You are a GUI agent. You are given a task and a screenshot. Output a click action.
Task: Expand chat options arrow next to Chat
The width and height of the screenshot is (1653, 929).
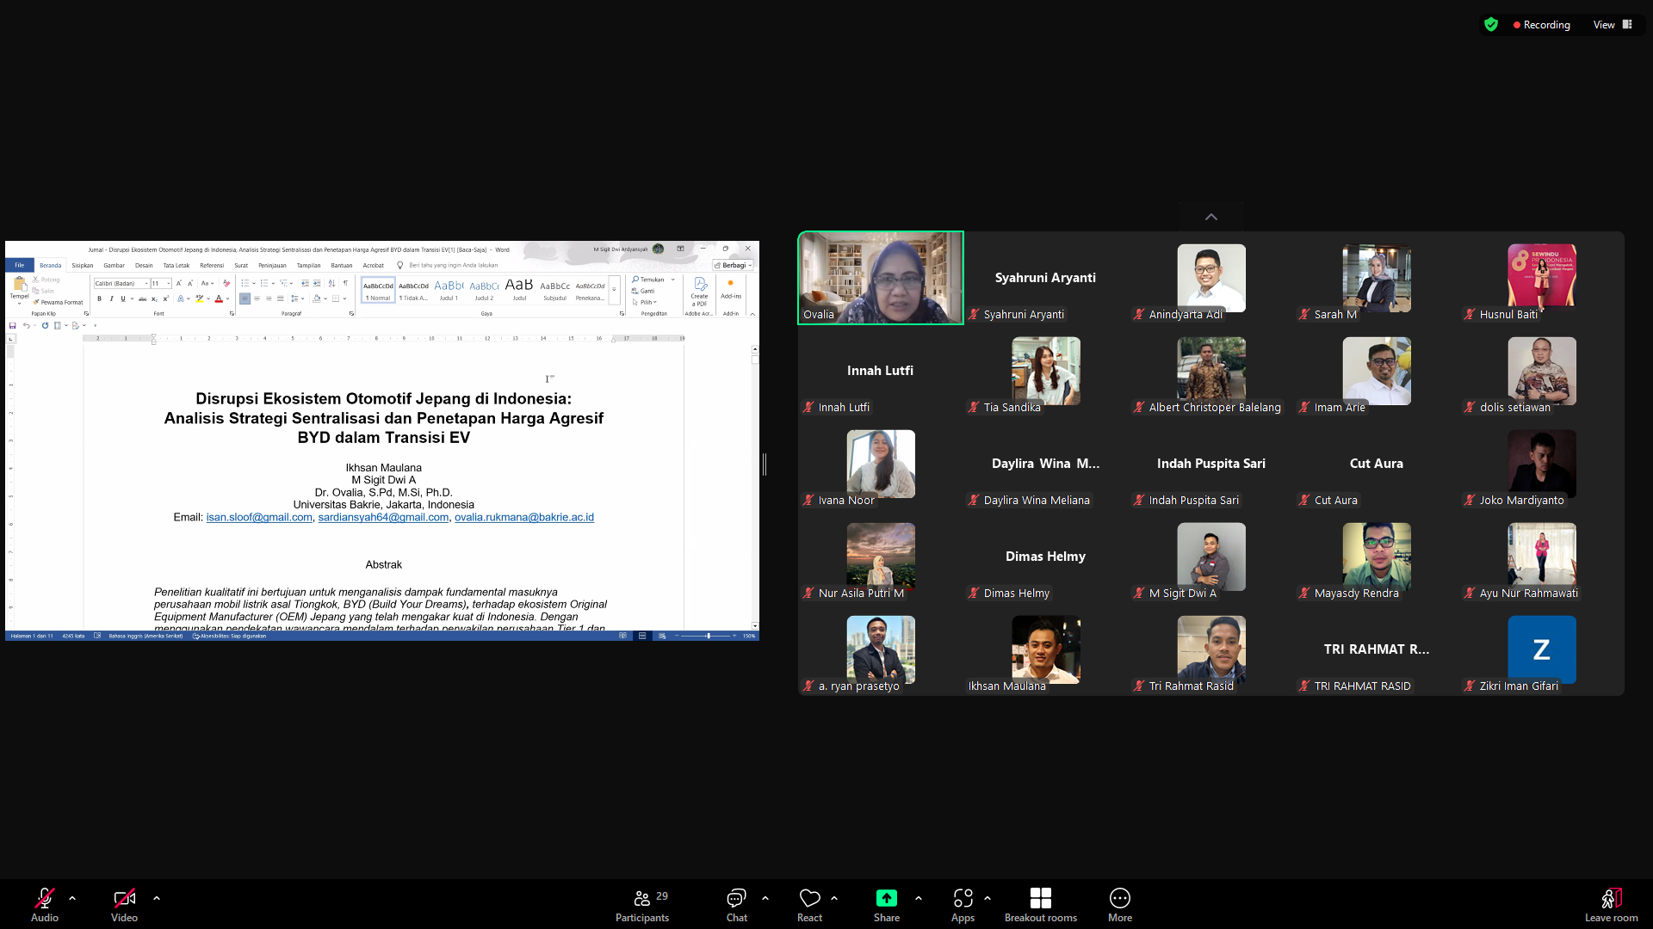[765, 898]
